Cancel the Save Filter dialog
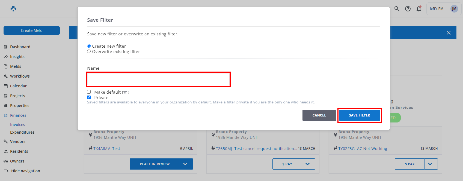This screenshot has width=463, height=181. [x=319, y=115]
